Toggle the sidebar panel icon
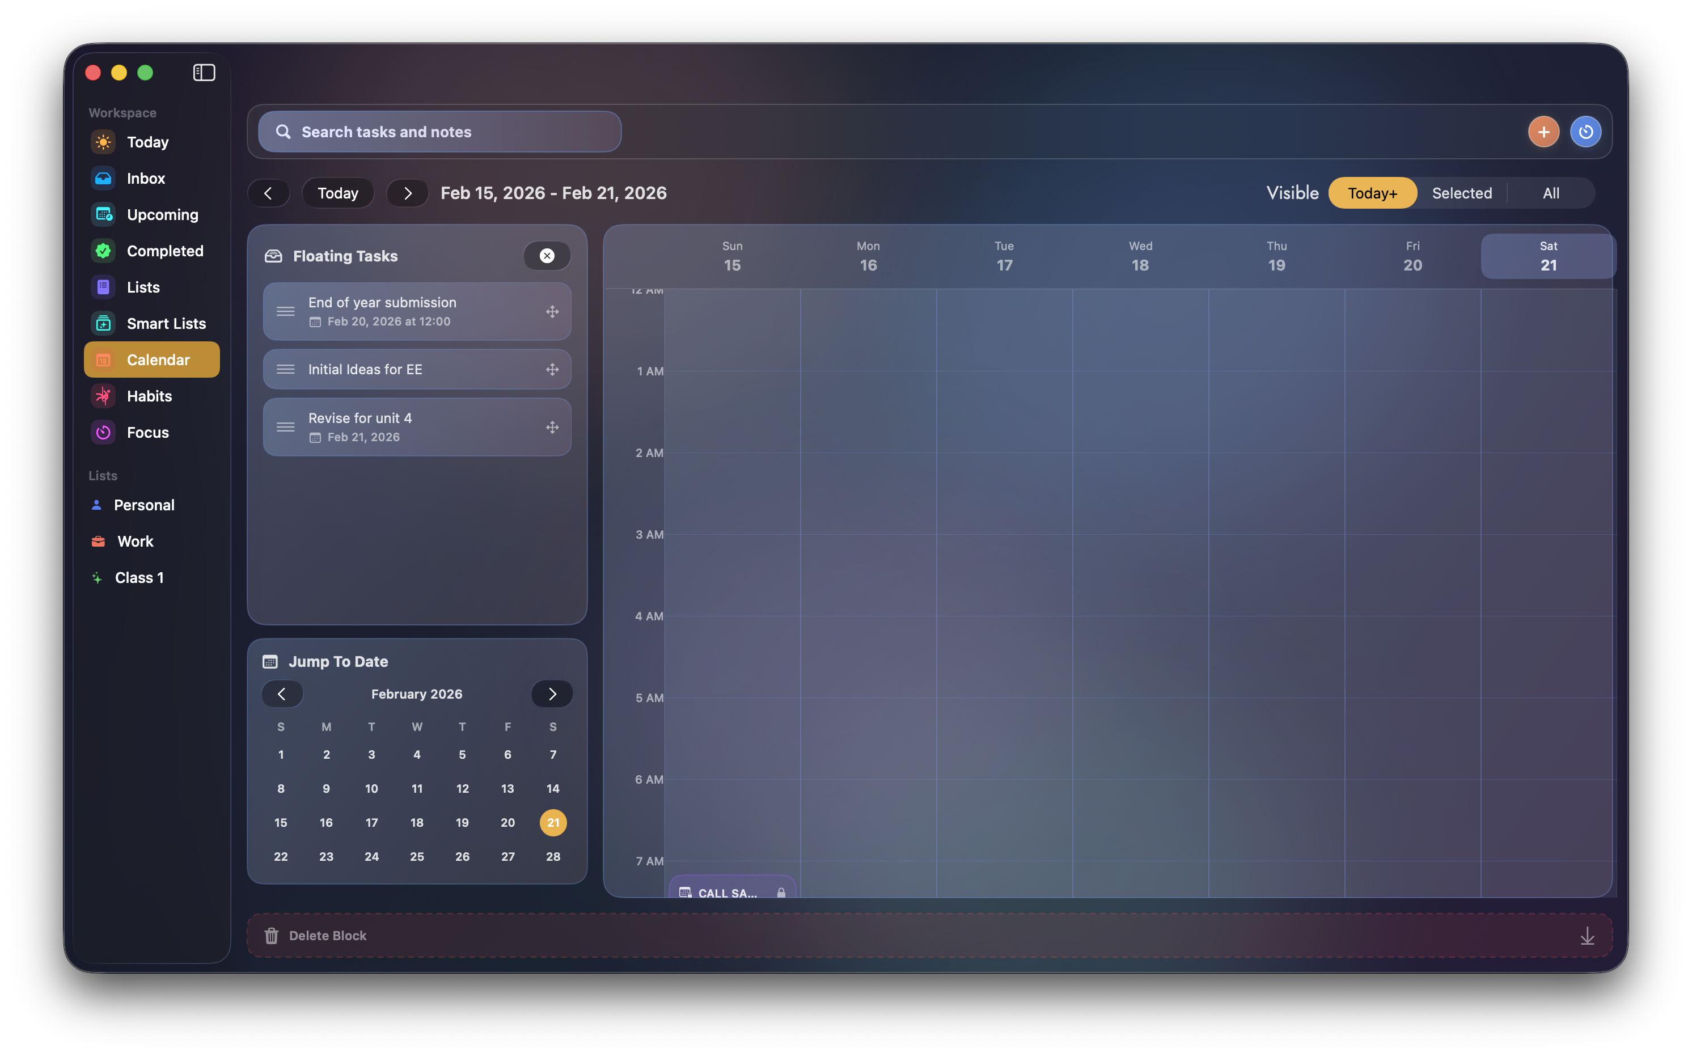Viewport: 1692px width, 1057px height. (x=204, y=73)
